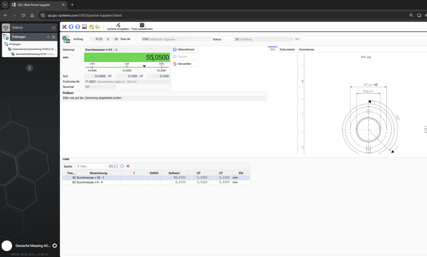Go to previous record with blue left arrow
Image resolution: width=427 pixels, height=257 pixels.
[71, 27]
